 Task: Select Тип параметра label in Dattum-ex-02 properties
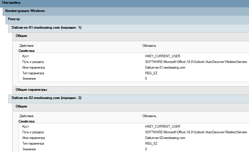[x=33, y=143]
